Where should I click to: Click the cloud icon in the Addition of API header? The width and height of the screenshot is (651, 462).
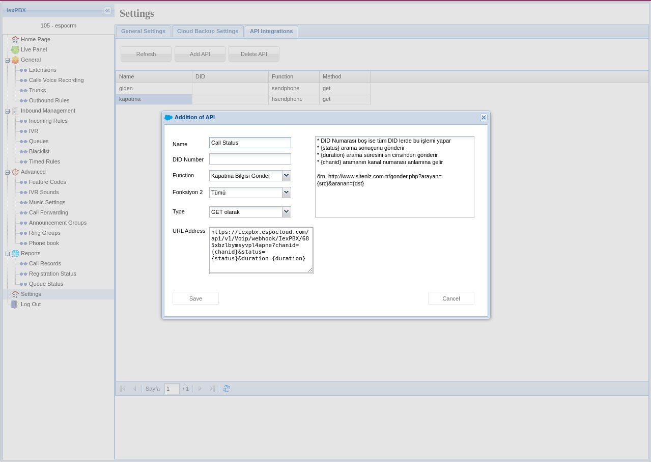(168, 117)
